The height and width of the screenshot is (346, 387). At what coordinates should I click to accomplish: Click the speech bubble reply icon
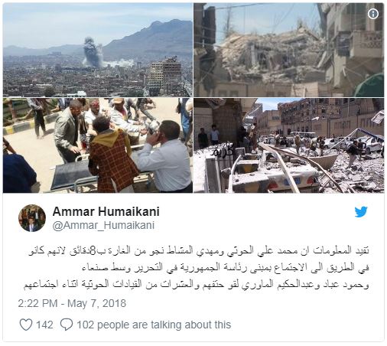67,325
